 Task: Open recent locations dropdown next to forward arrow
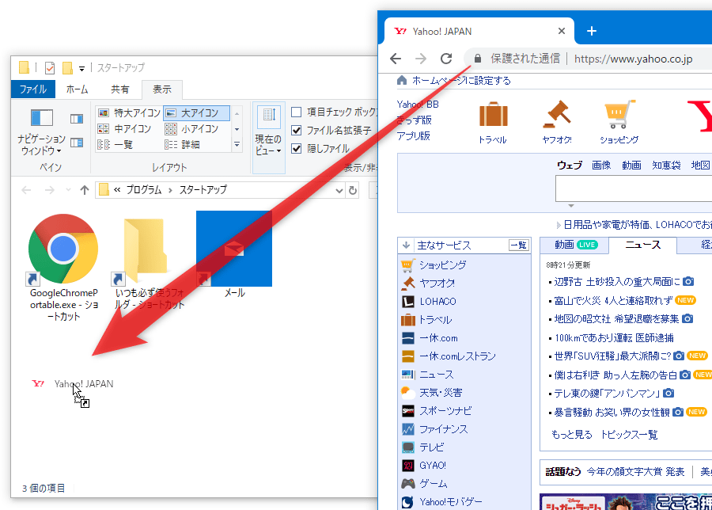(x=68, y=190)
